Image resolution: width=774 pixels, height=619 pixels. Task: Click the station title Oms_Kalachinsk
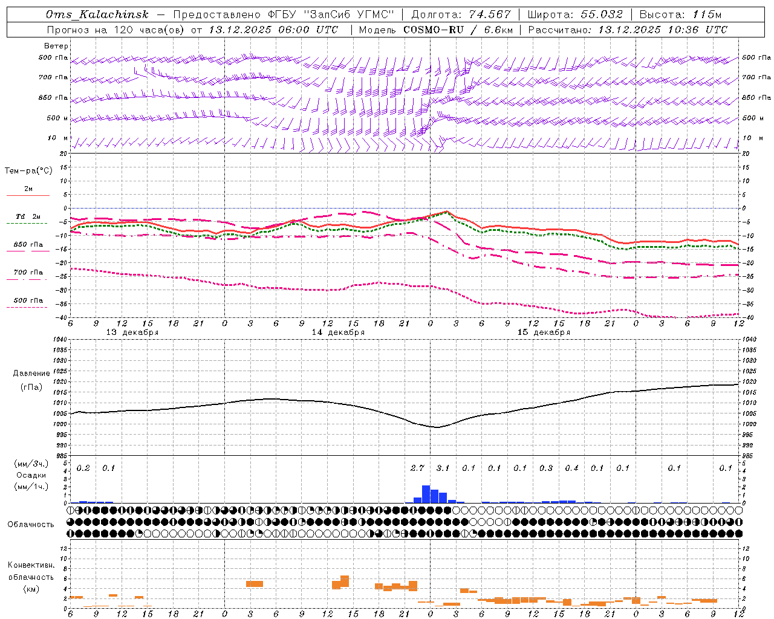click(97, 15)
